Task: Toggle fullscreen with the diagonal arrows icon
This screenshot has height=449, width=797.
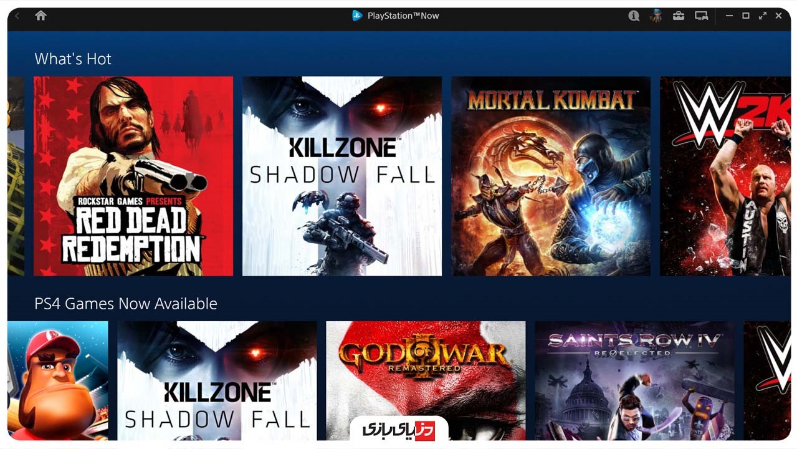Action: (x=762, y=16)
